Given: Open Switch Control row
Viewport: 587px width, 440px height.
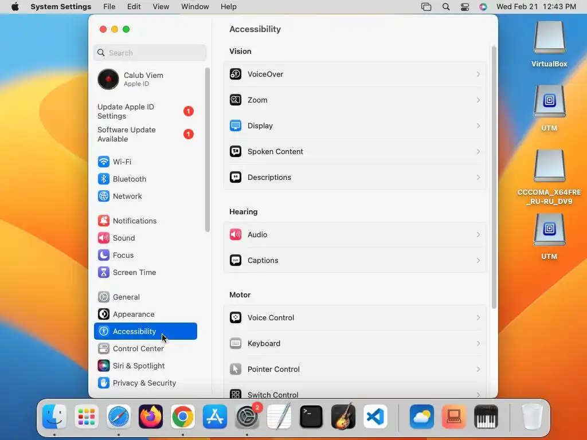Looking at the screenshot, I should pyautogui.click(x=354, y=393).
